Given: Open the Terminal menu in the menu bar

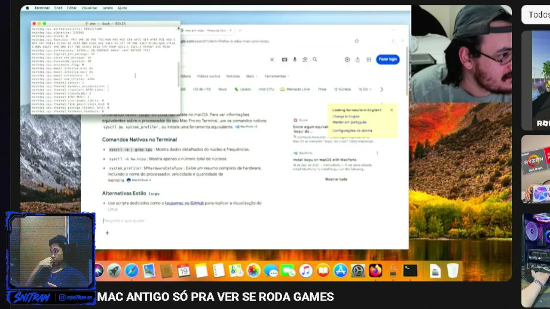Looking at the screenshot, I should click(42, 8).
